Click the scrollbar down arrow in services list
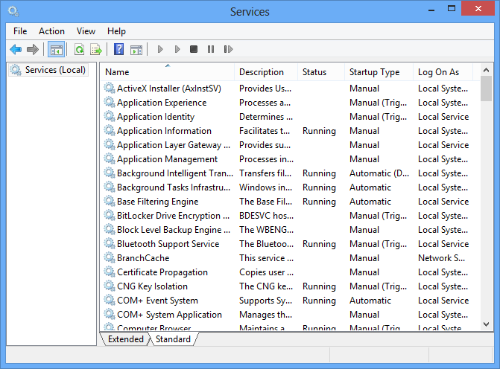The image size is (500, 369). 487,324
